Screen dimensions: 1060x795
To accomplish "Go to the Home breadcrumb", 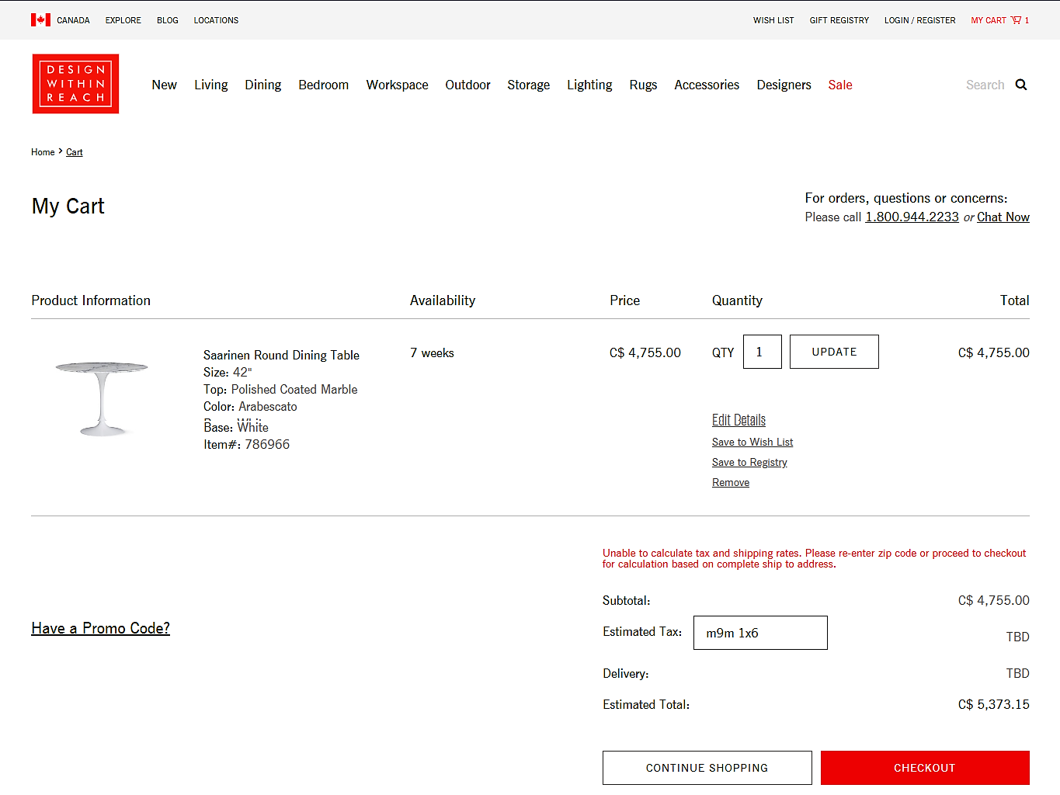I will point(43,152).
